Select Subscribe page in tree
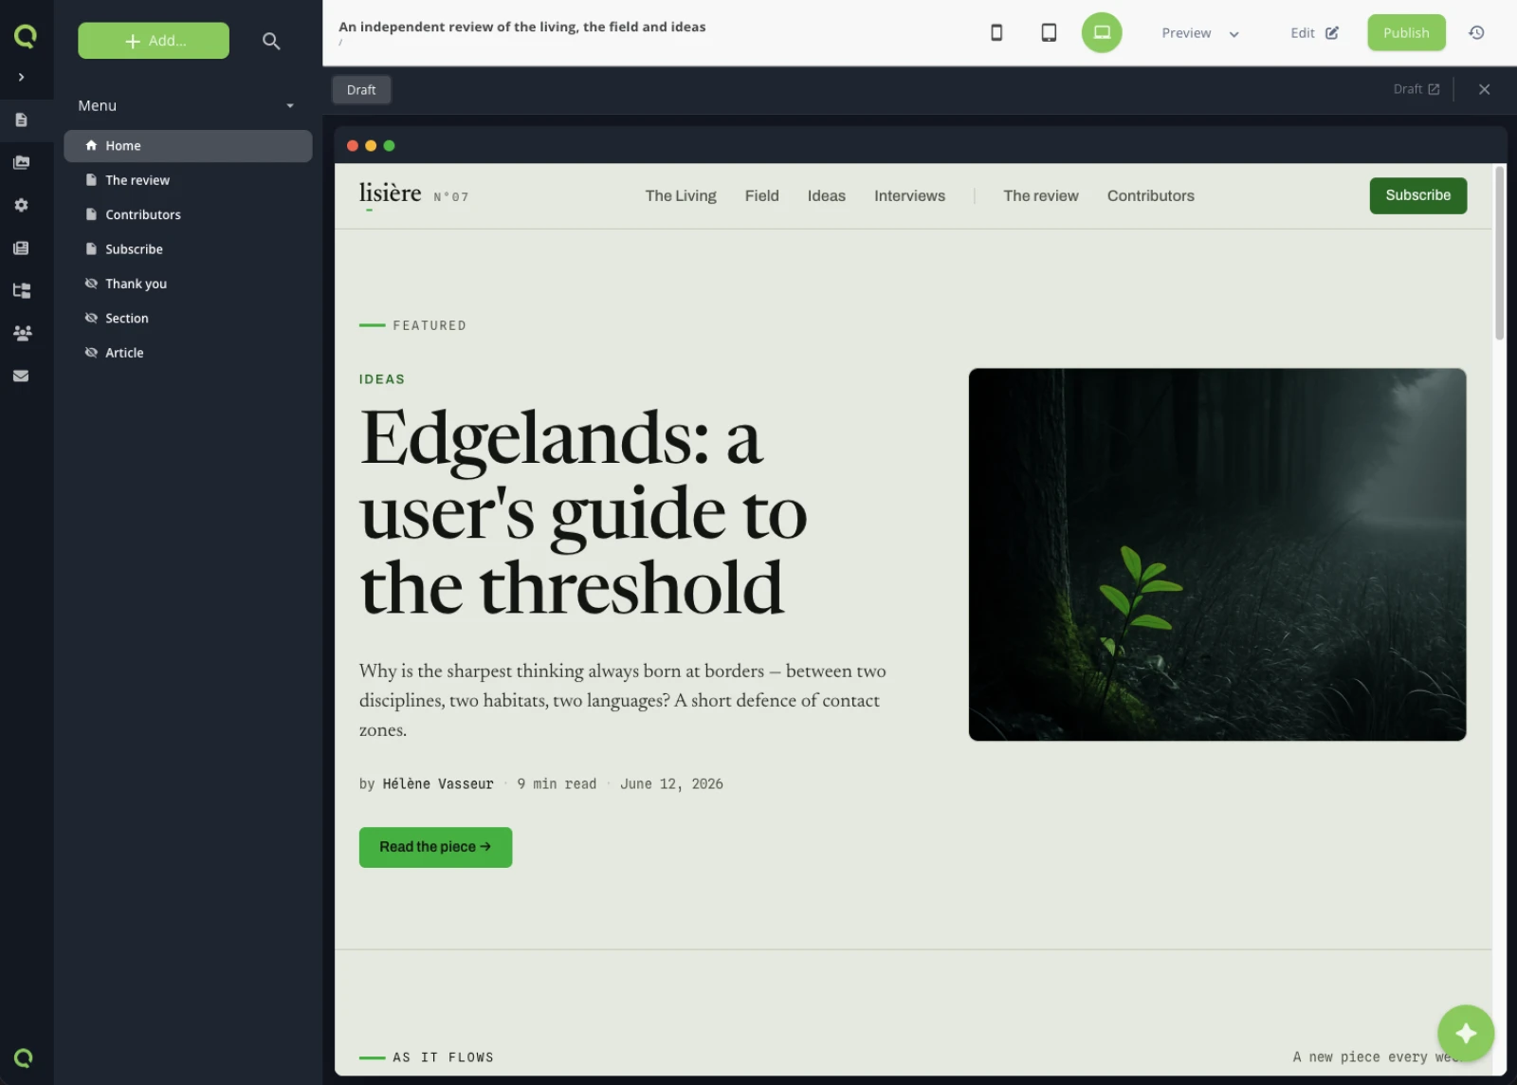 (188, 248)
